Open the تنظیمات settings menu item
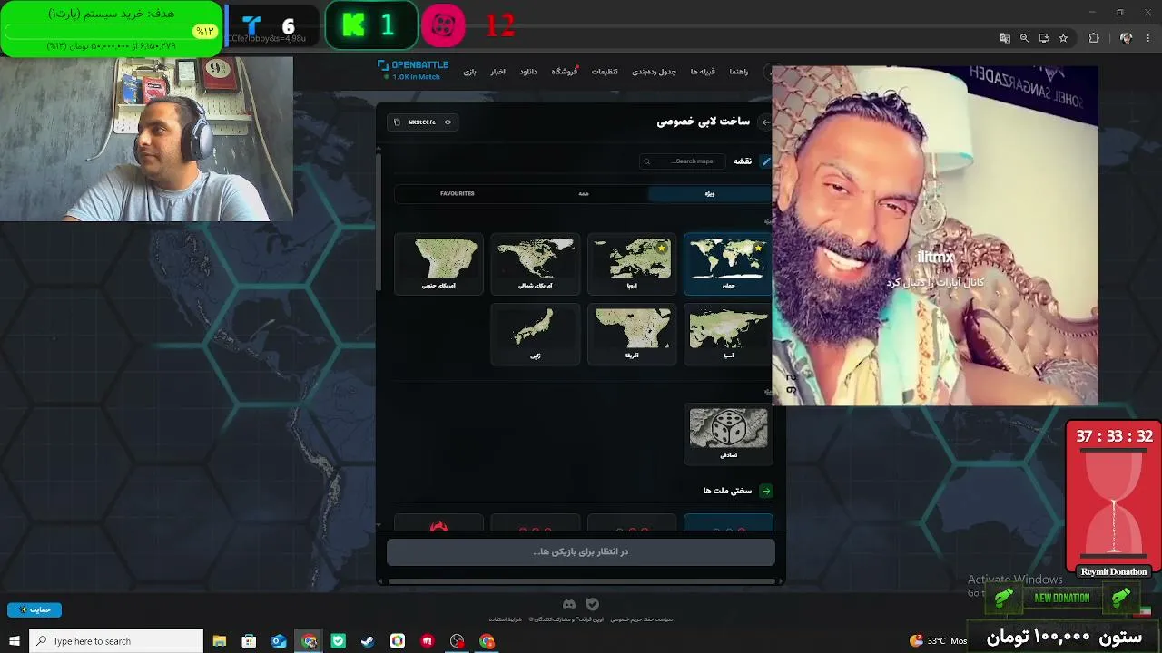This screenshot has height=653, width=1162. pyautogui.click(x=605, y=72)
